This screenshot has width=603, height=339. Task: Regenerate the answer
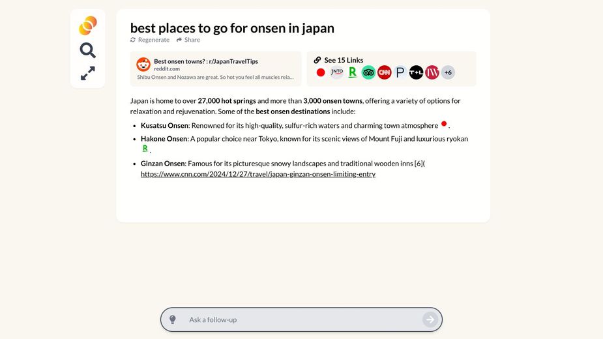coord(150,40)
